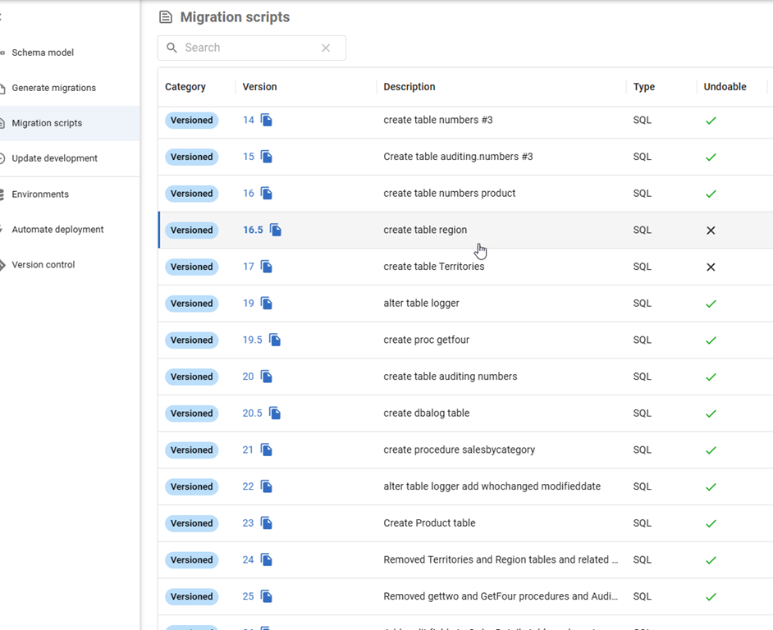Go to Generate migrations in the sidebar
This screenshot has width=773, height=630.
(53, 88)
